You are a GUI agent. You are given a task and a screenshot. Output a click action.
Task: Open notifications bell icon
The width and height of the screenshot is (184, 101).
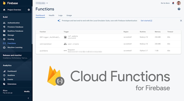coord(173,3)
